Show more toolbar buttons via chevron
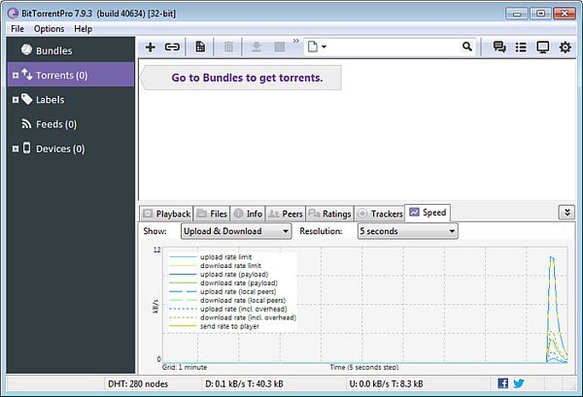 (296, 41)
